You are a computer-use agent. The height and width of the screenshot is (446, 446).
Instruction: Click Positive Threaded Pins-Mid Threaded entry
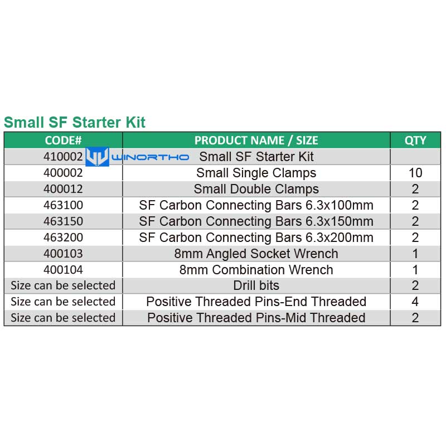(256, 318)
